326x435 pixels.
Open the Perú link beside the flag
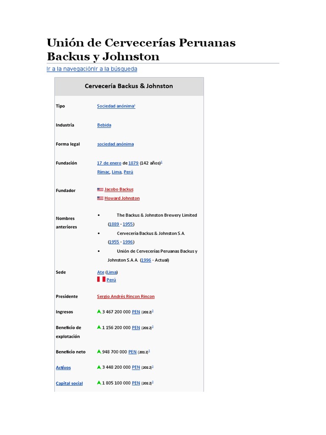(x=111, y=280)
